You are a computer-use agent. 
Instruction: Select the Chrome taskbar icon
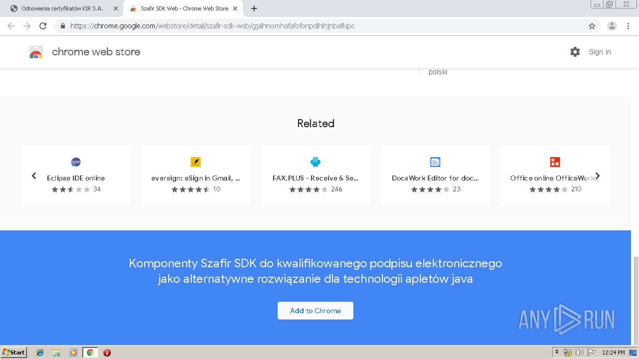[x=90, y=353]
